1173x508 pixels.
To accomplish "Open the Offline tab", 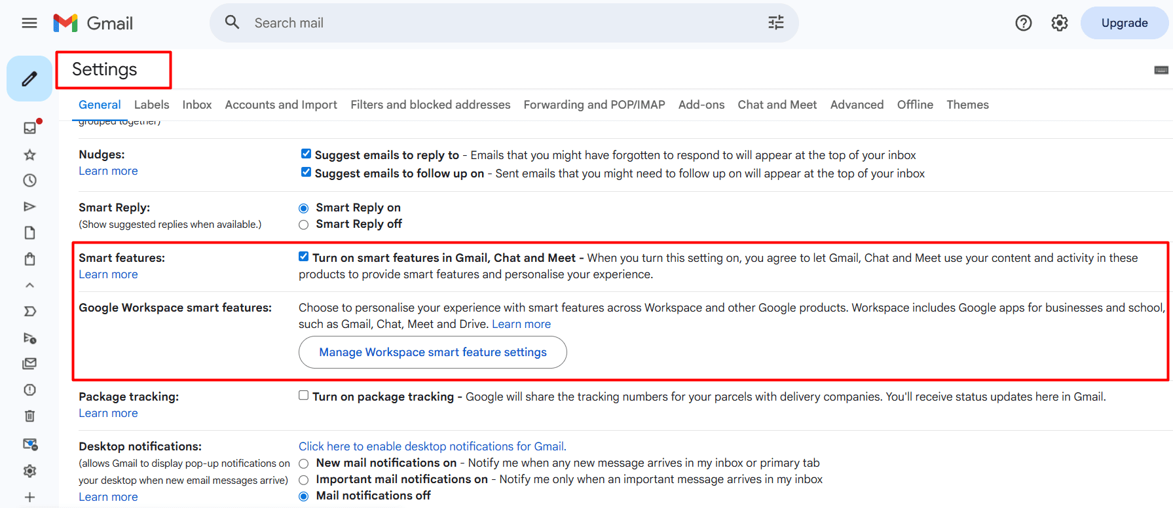I will pos(915,105).
